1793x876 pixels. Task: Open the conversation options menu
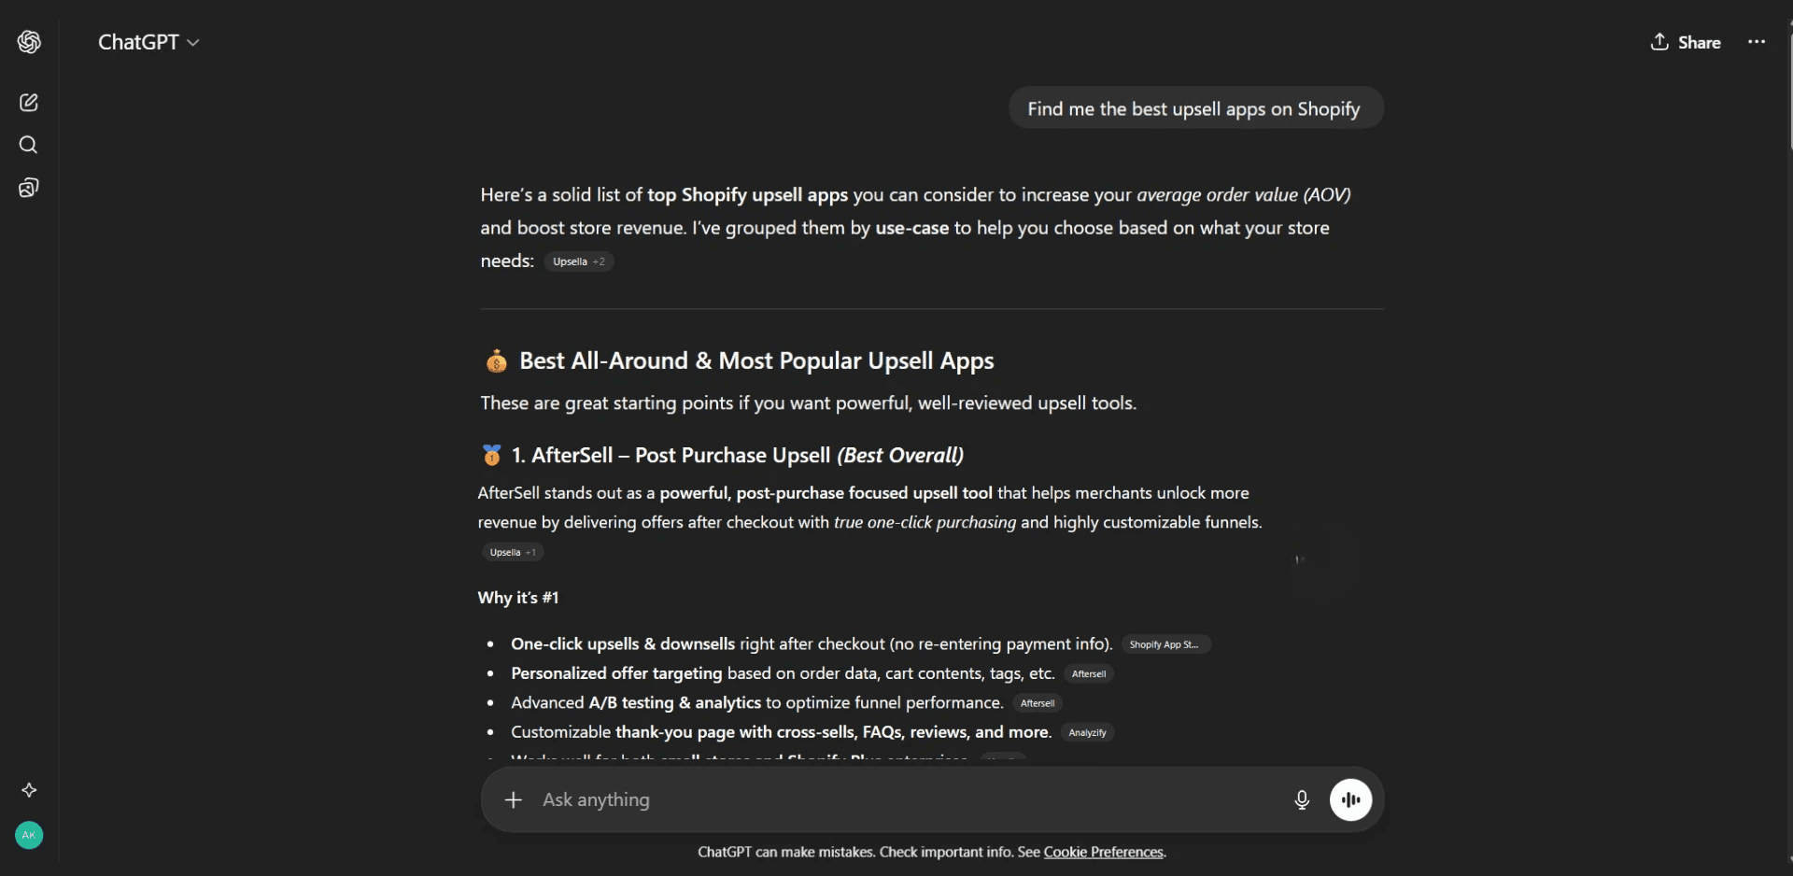[x=1757, y=42]
